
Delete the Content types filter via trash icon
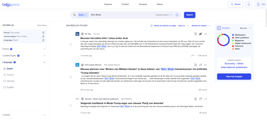click(x=43, y=36)
